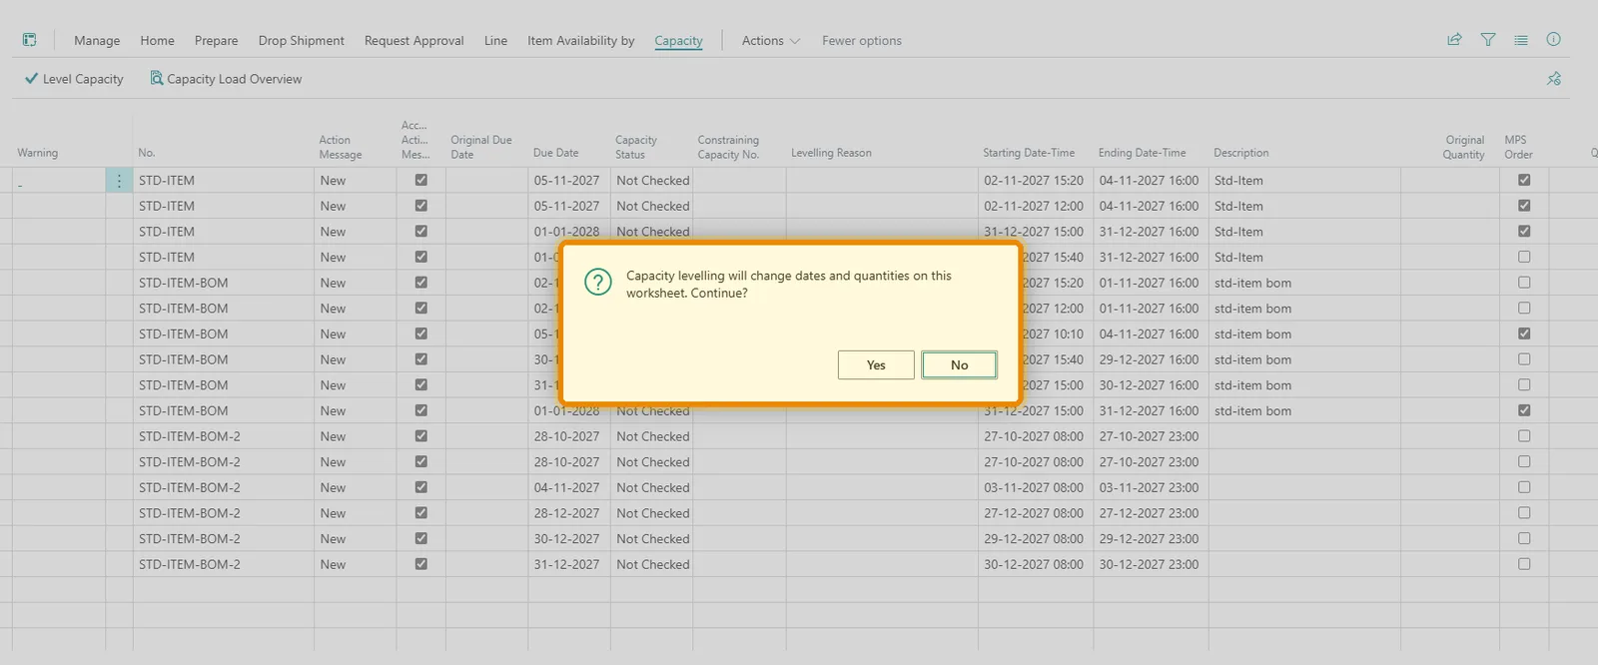Select due date 04-11-2027 cell

[566, 487]
